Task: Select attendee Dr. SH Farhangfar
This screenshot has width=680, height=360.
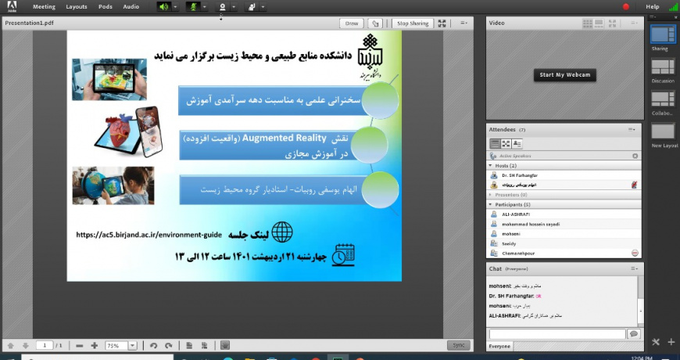Action: (x=564, y=175)
